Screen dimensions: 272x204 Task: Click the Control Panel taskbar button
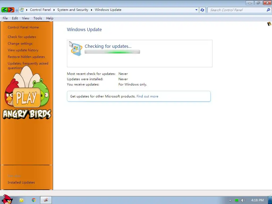(x=46, y=200)
